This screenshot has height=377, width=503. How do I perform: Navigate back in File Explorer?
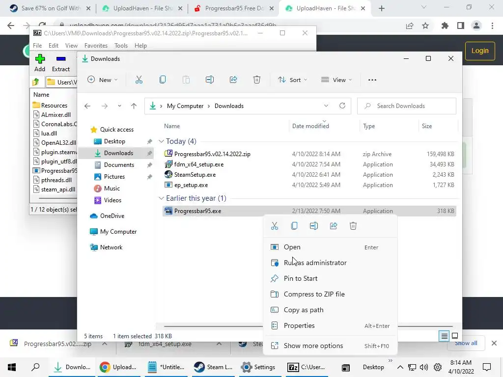(87, 106)
